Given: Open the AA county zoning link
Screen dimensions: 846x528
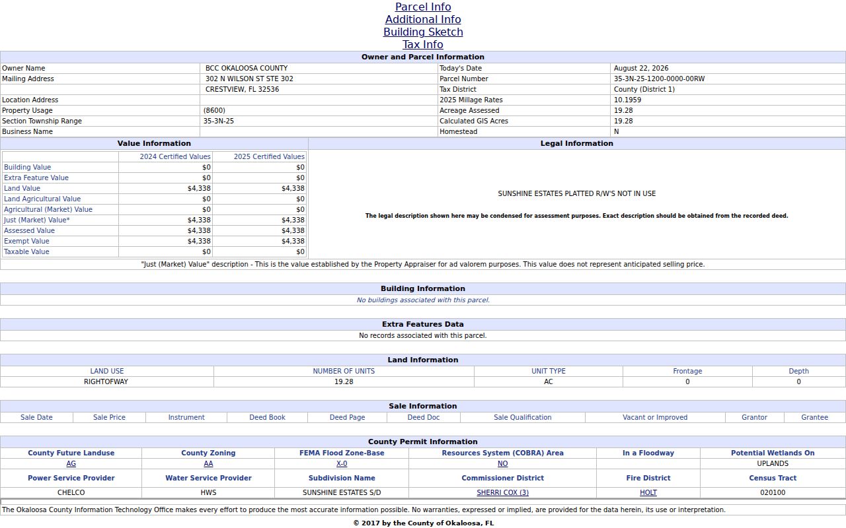Looking at the screenshot, I should (208, 464).
